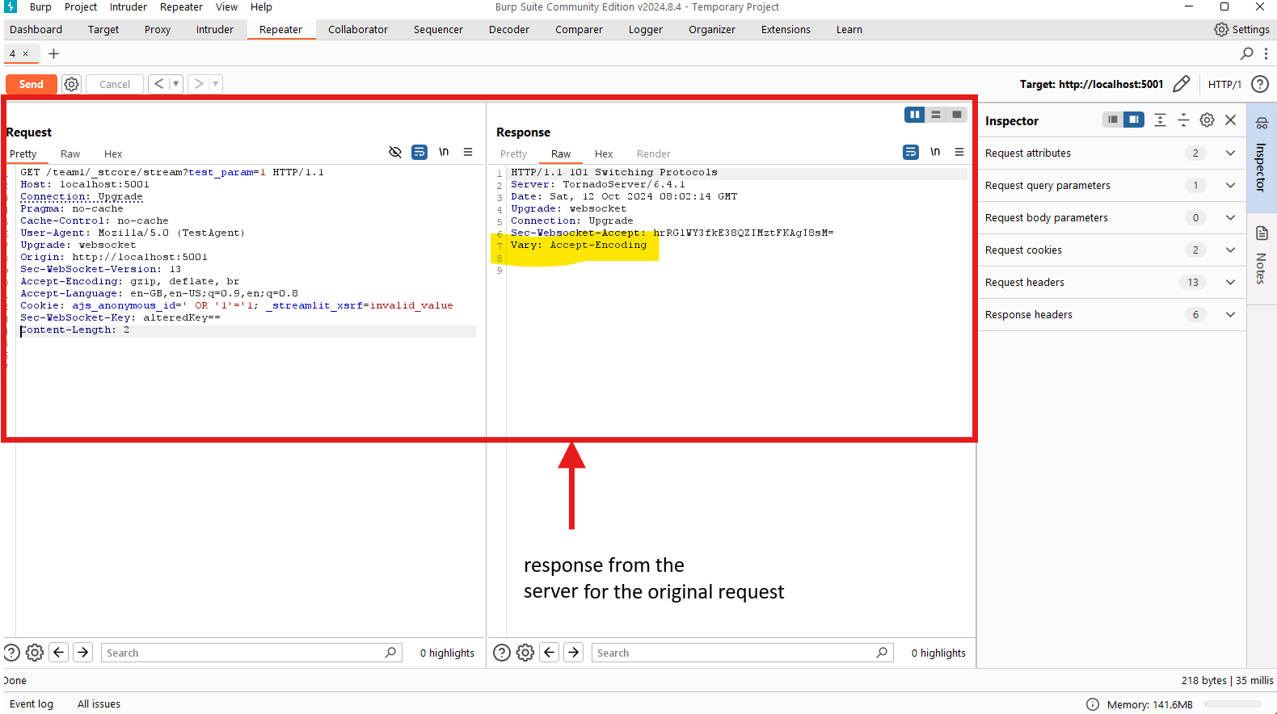Focus the response Search field

pos(743,653)
